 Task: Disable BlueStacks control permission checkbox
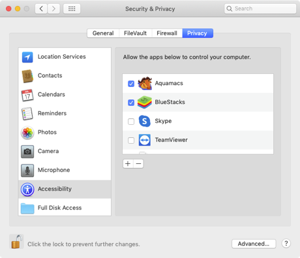point(131,103)
